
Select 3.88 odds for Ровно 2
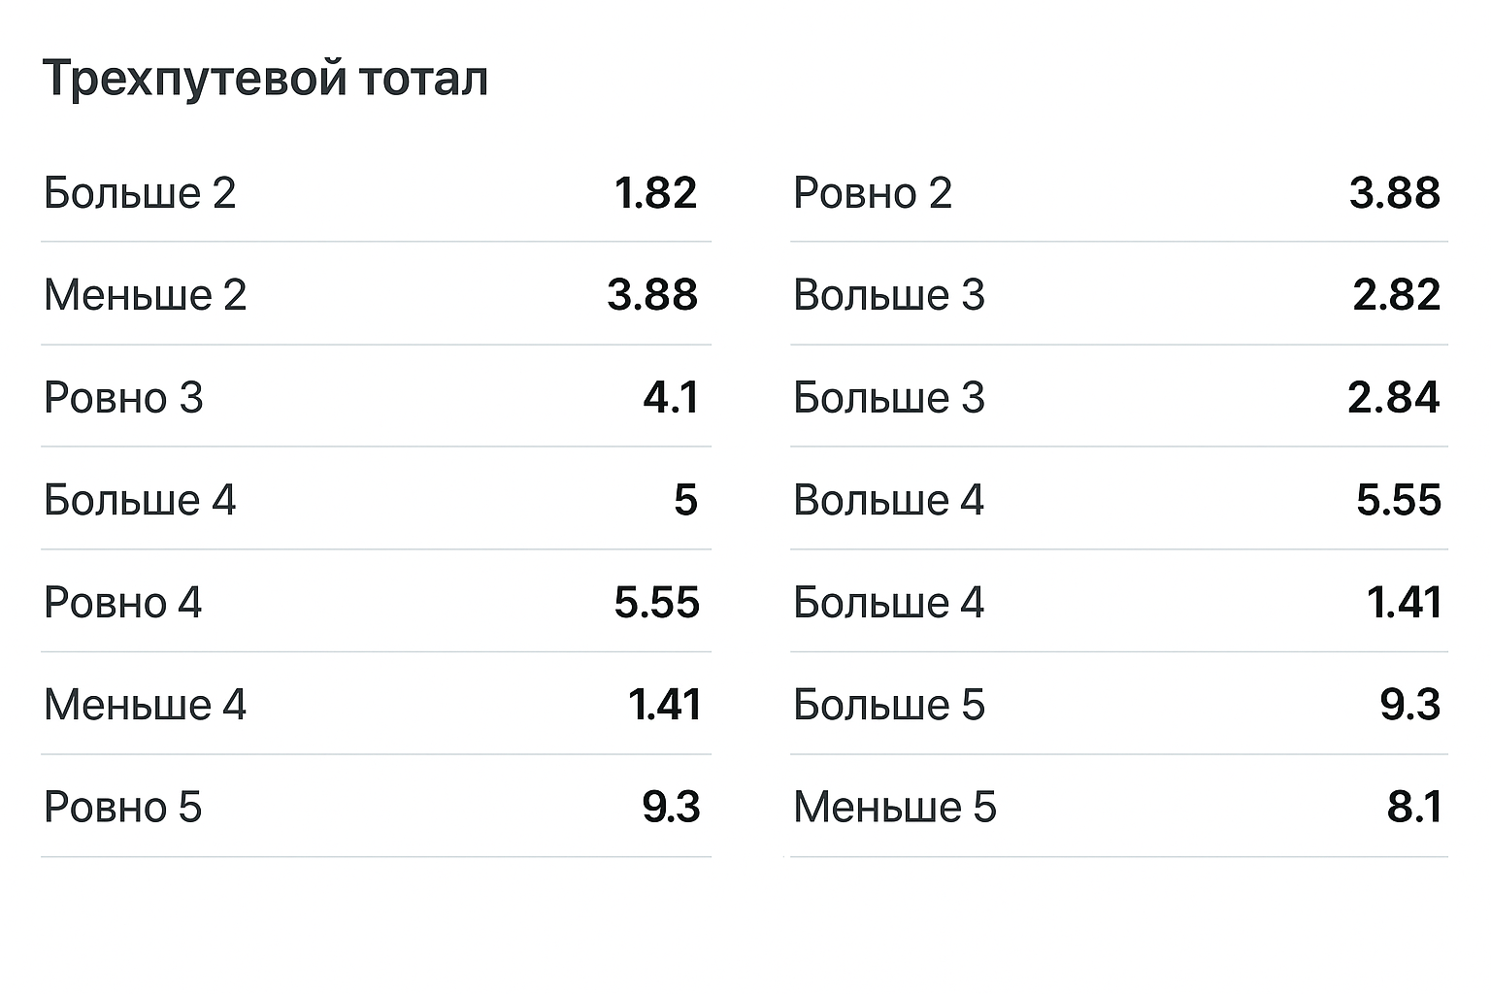(1394, 193)
